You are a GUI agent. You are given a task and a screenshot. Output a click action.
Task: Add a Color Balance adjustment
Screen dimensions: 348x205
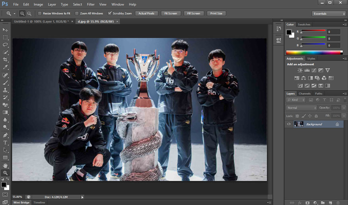(x=303, y=78)
